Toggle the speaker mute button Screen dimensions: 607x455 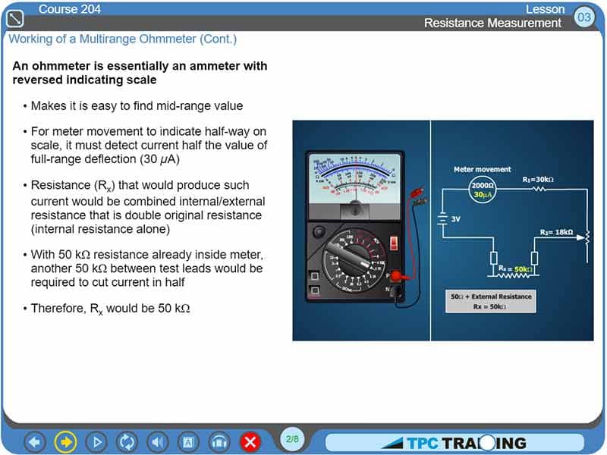pyautogui.click(x=158, y=442)
